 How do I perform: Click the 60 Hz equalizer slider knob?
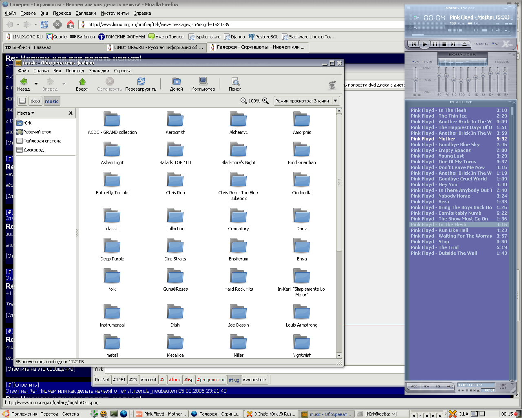click(439, 75)
